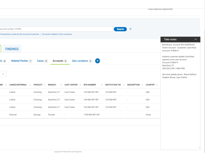Click the blue plus icon to add tab
205x153 pixels.
[97, 61]
